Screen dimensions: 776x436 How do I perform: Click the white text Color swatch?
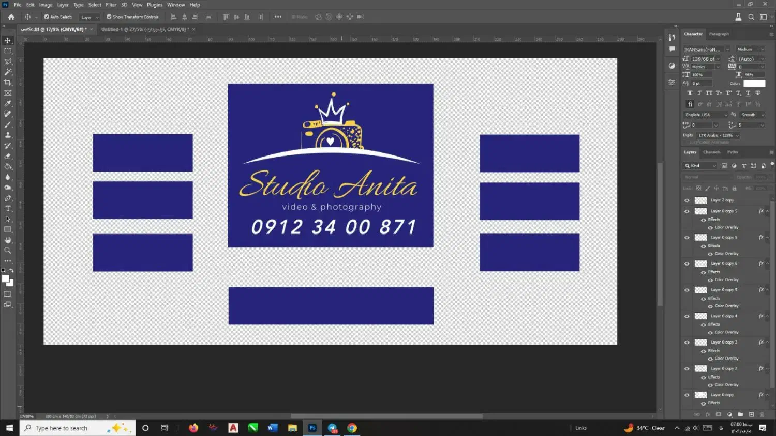coord(754,83)
